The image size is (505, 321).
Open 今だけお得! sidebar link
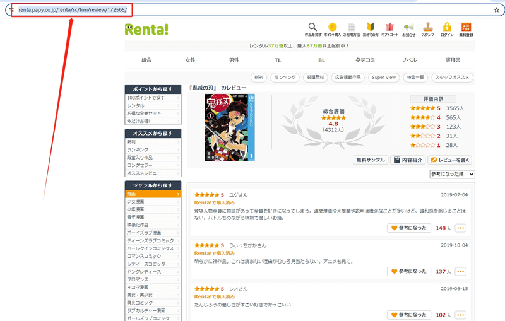point(153,121)
